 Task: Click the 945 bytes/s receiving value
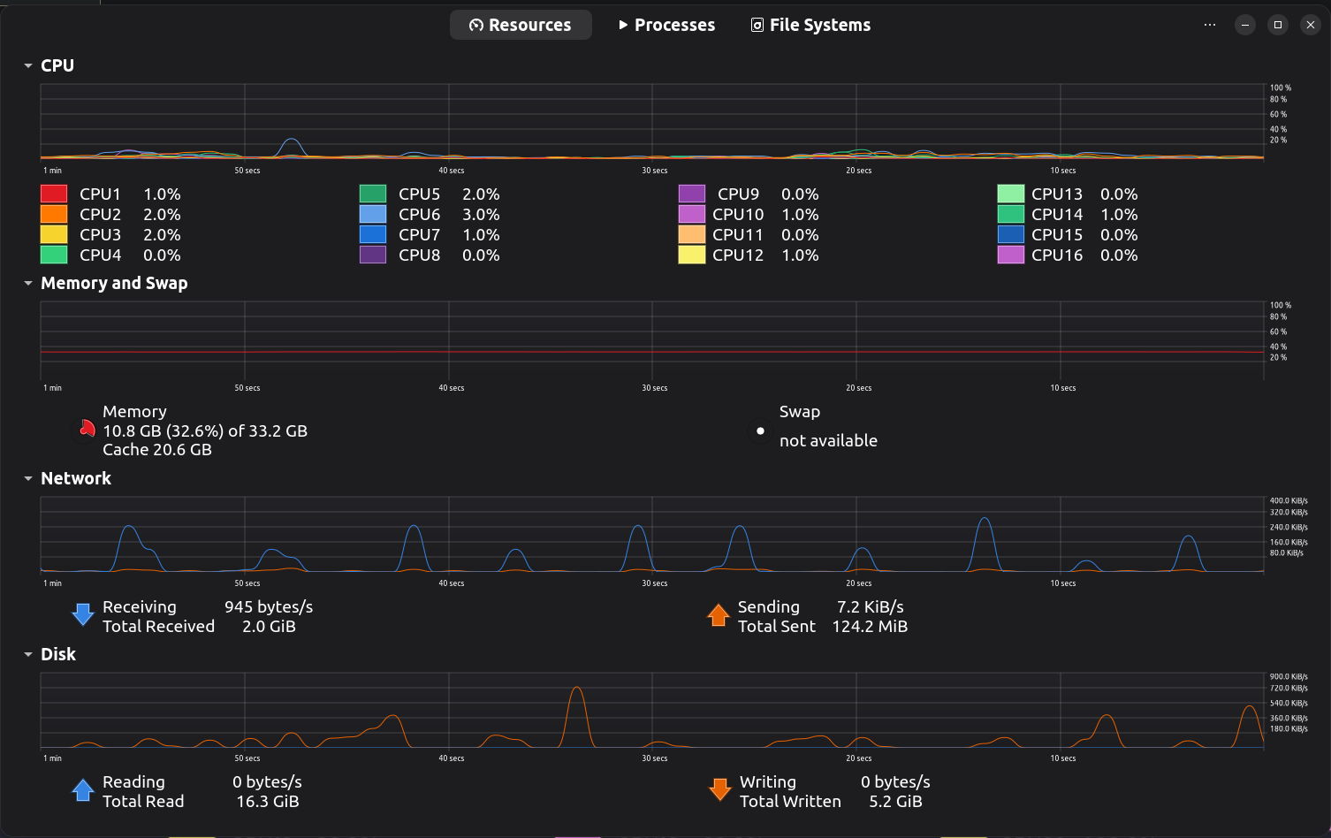pyautogui.click(x=269, y=607)
